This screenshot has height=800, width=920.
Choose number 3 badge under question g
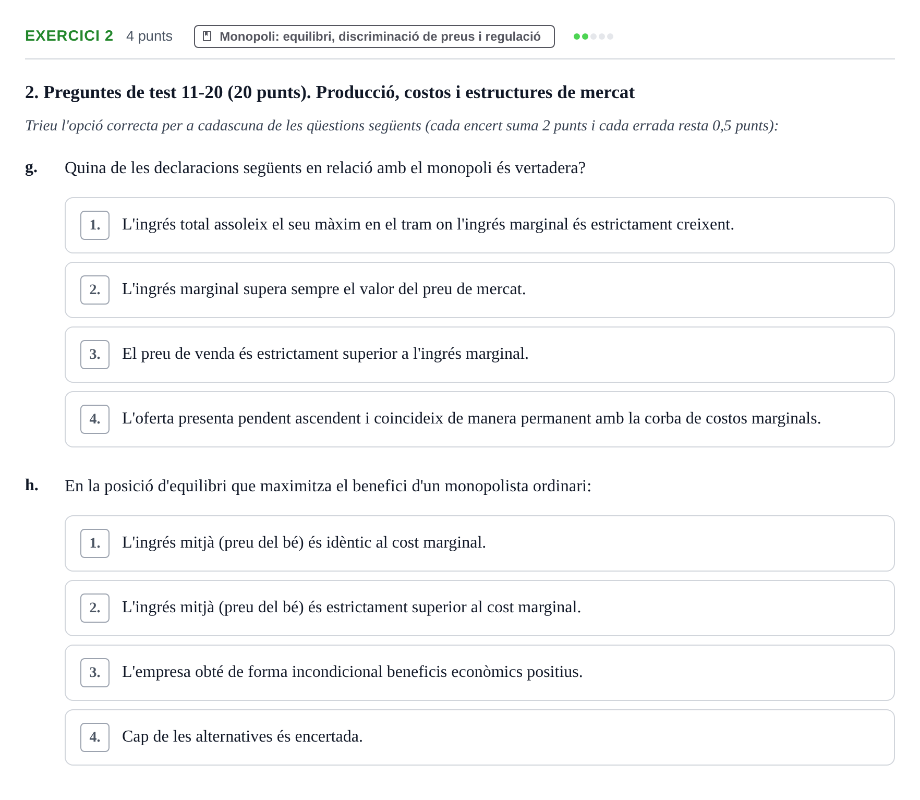pos(95,355)
